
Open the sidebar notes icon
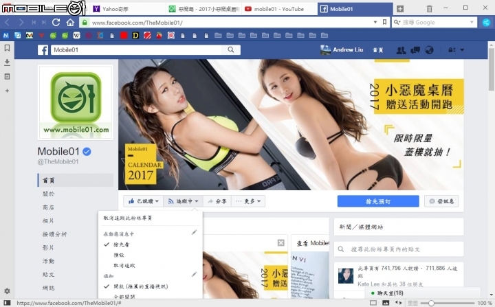coord(7,76)
